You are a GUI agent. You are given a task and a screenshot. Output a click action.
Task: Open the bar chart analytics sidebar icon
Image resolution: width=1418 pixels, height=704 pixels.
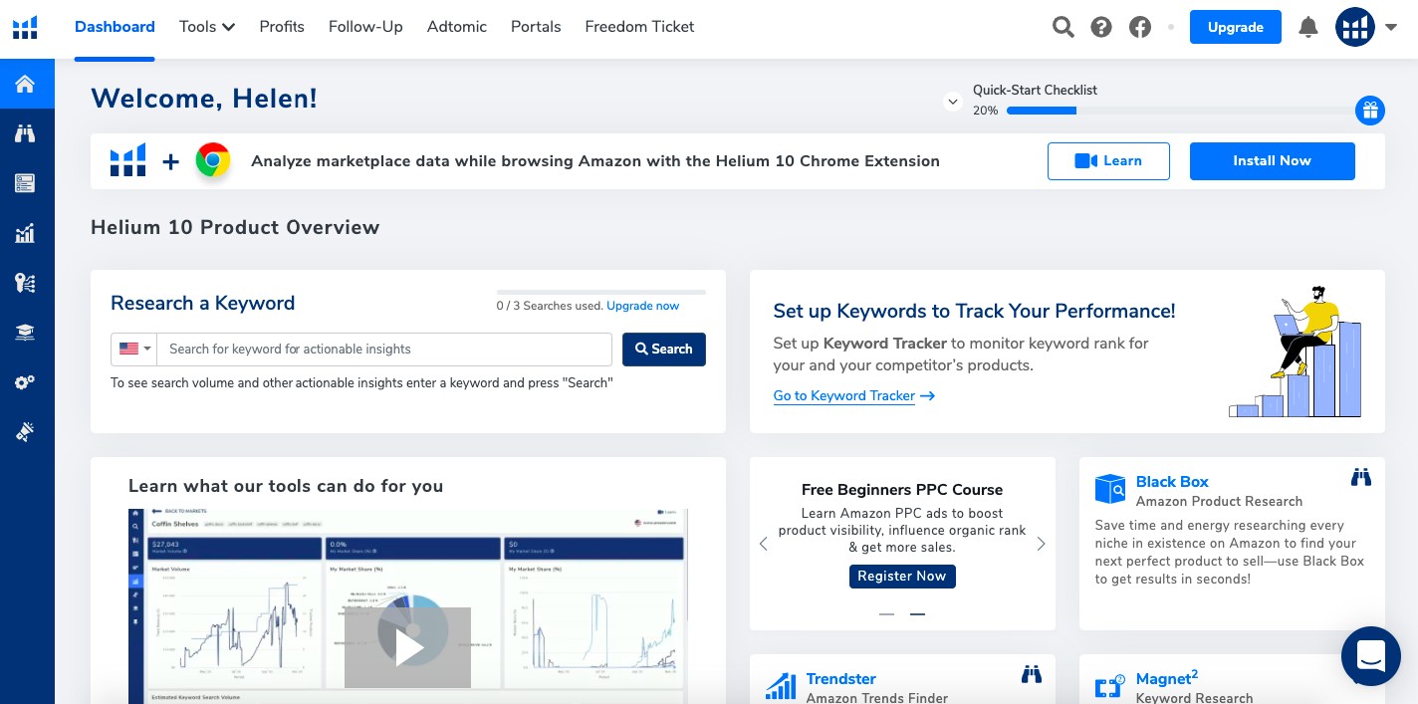25,234
